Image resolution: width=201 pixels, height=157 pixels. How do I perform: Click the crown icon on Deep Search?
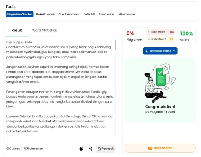[150, 148]
